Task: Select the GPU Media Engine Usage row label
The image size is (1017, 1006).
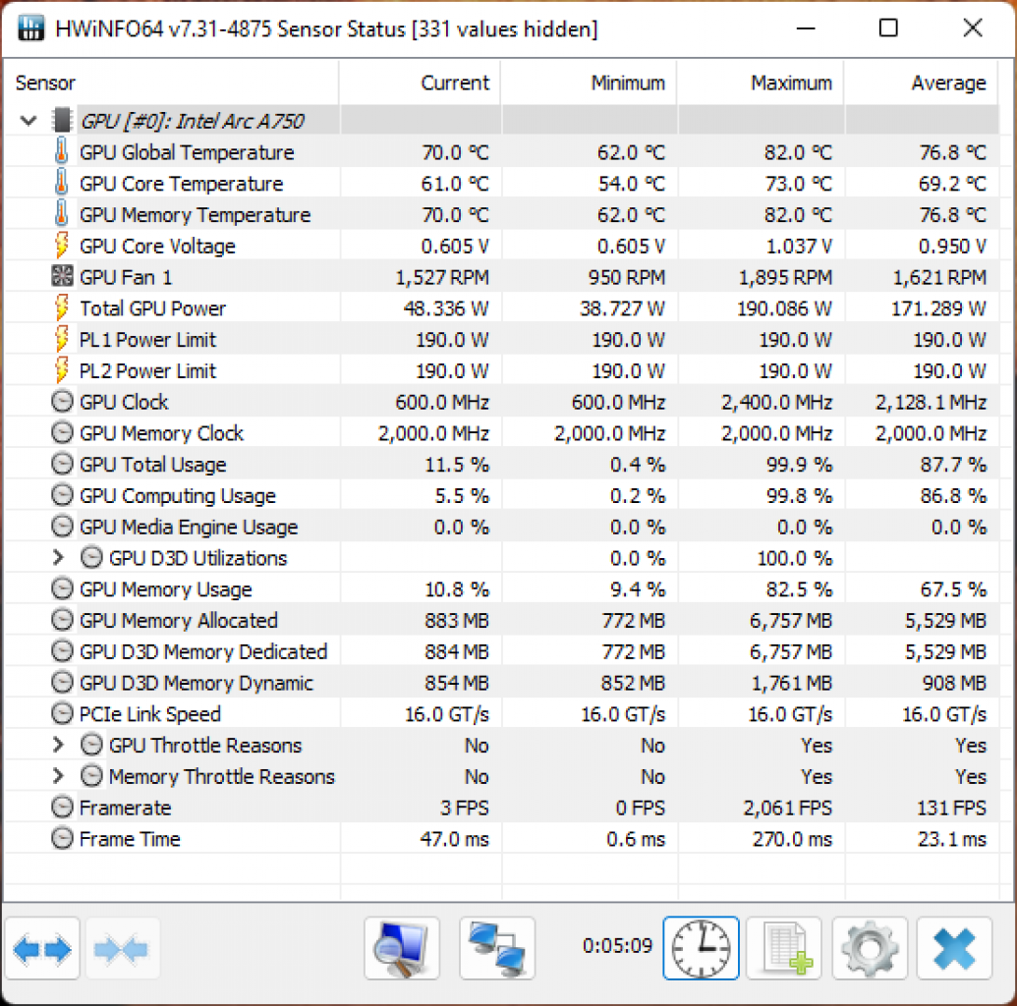Action: (189, 527)
